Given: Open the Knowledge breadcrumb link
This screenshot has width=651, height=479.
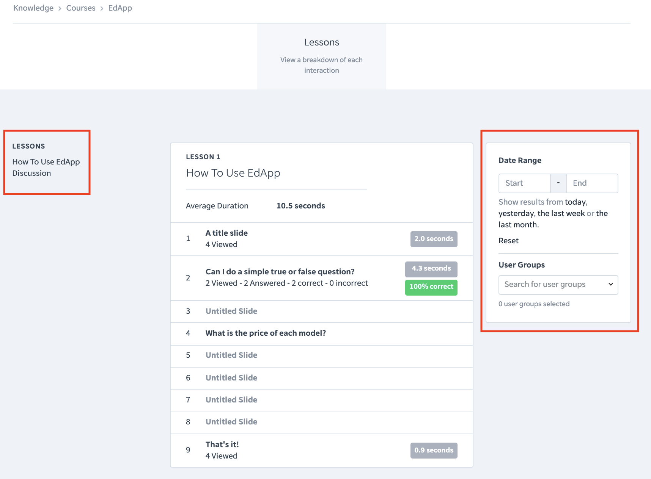Looking at the screenshot, I should click(x=33, y=8).
